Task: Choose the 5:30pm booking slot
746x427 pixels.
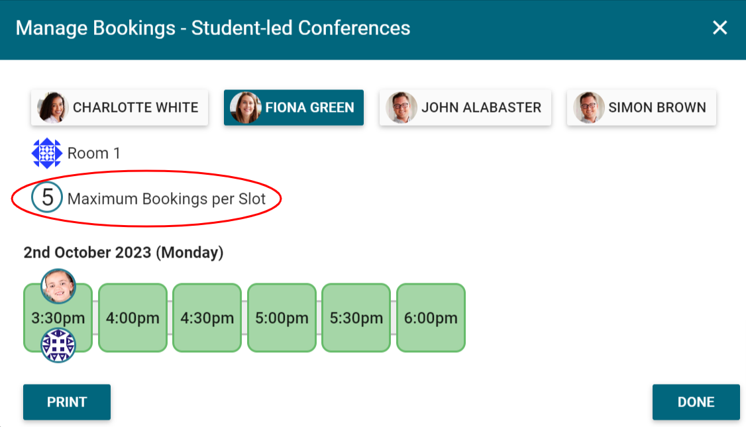Action: [x=356, y=318]
